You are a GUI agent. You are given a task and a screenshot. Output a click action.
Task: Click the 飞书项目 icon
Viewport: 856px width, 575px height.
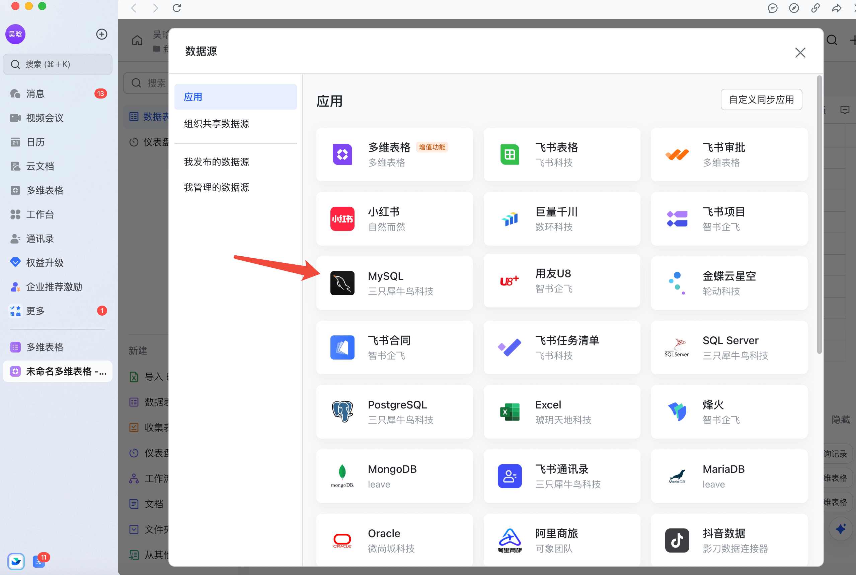pyautogui.click(x=677, y=219)
